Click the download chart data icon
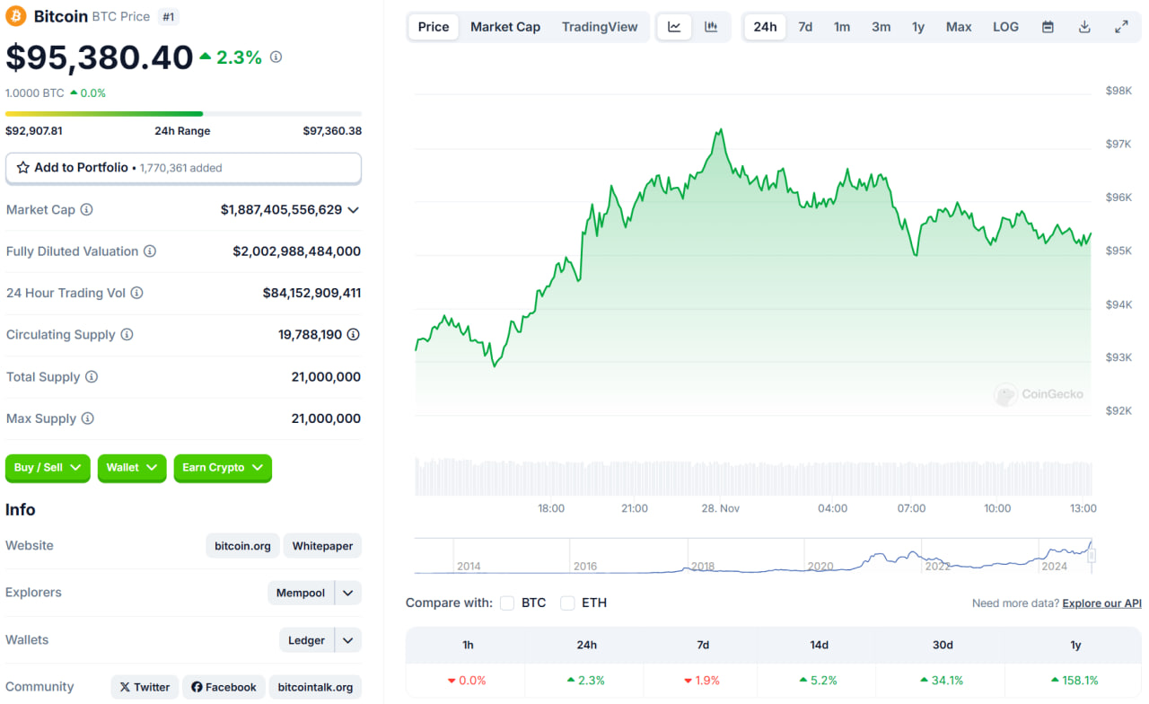The height and width of the screenshot is (704, 1149). (1084, 27)
